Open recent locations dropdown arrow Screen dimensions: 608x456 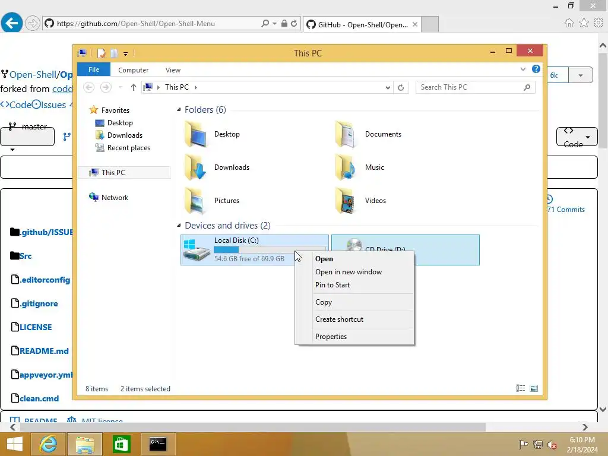120,87
